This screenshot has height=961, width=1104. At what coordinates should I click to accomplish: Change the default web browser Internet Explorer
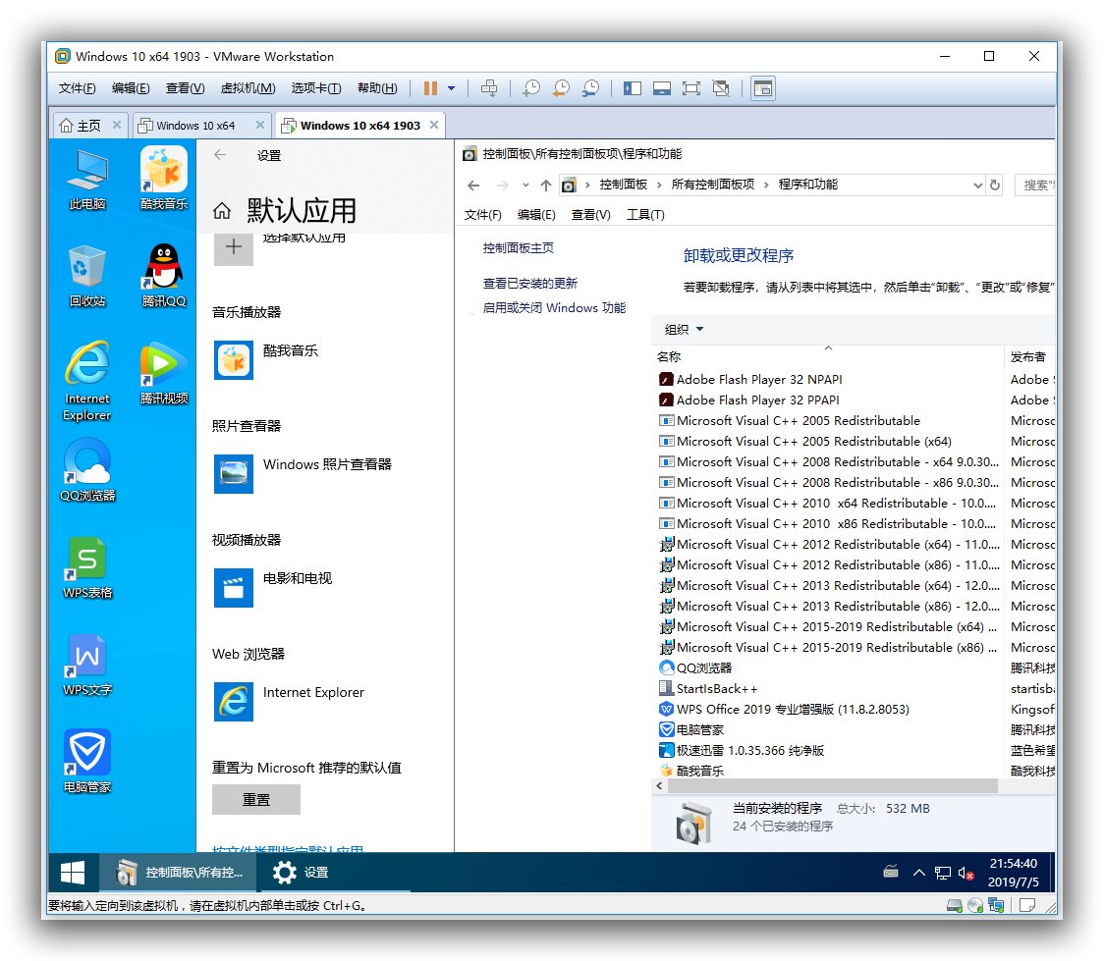pos(290,702)
